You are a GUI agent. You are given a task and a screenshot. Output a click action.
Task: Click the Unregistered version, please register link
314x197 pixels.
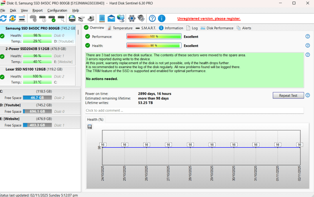[209, 18]
